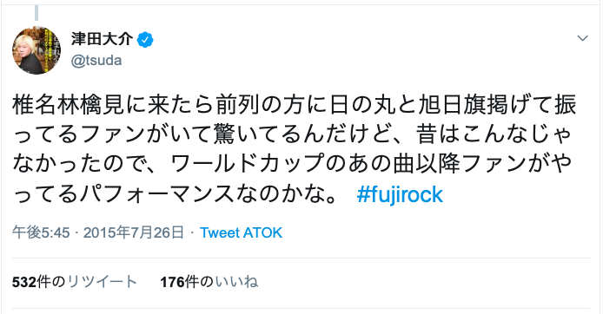Click tweet text line starting なかったので、ワールドカップ

coord(292,165)
